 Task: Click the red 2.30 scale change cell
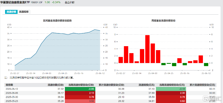(x=171, y=93)
